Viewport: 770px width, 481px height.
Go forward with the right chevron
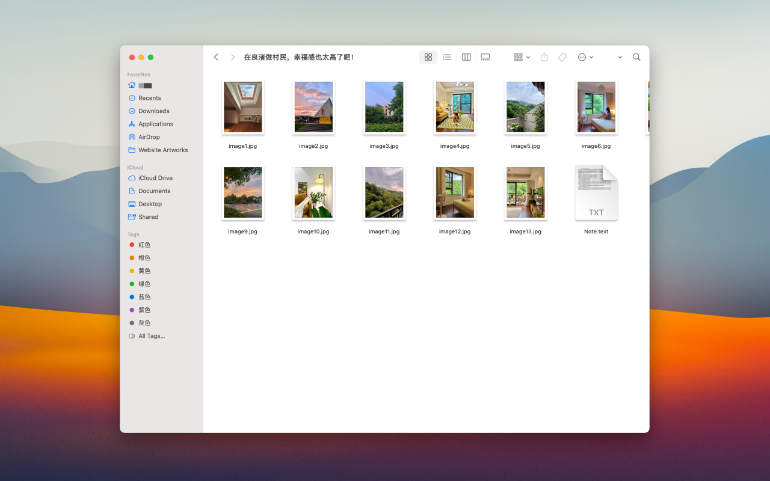pyautogui.click(x=232, y=57)
